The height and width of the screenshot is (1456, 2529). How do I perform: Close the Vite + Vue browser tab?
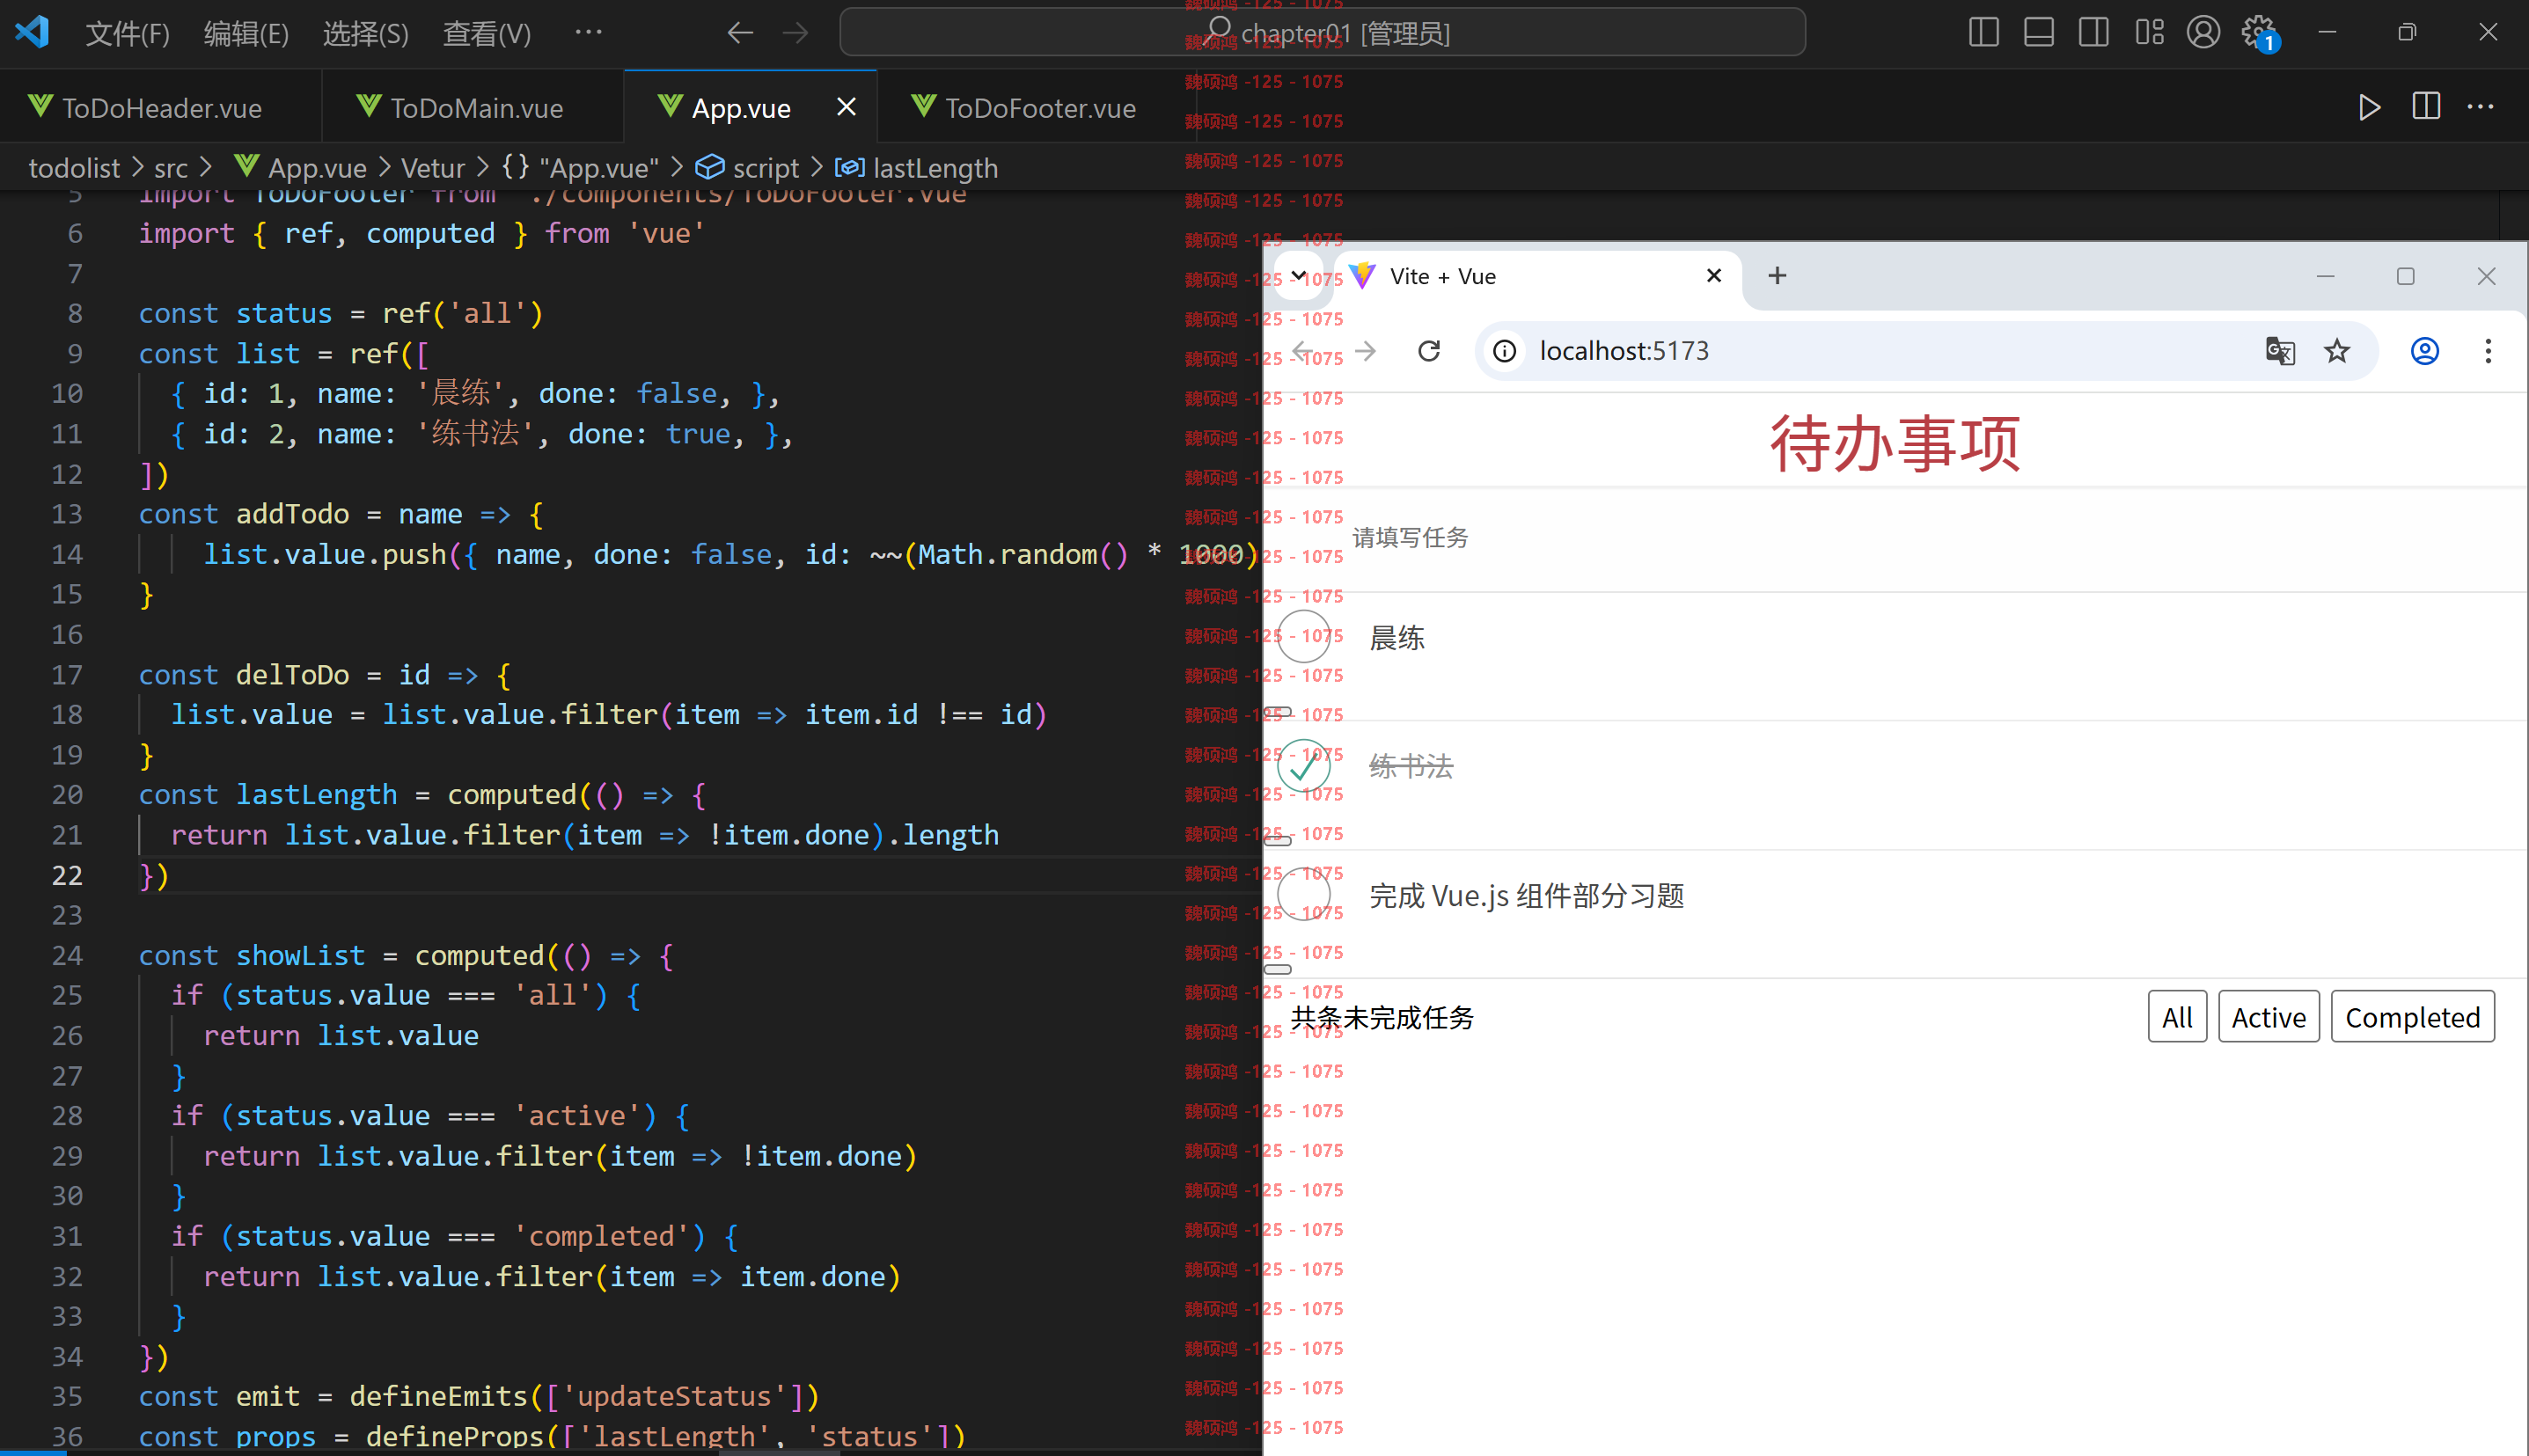click(x=1713, y=275)
